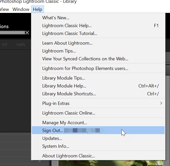Open Lightroom Classic Tutorial...
Viewport: 170px width, 166px height.
[x=98, y=33]
